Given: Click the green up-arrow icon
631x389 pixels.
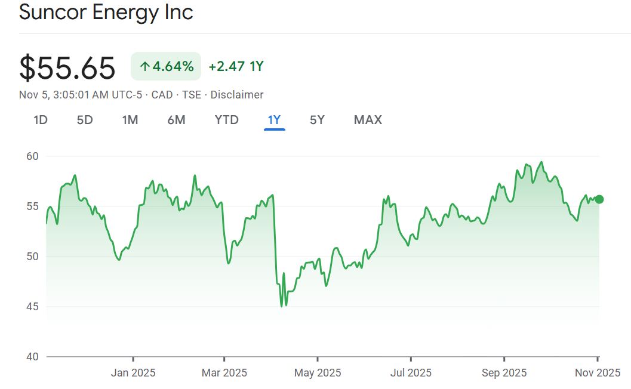Looking at the screenshot, I should tap(144, 67).
